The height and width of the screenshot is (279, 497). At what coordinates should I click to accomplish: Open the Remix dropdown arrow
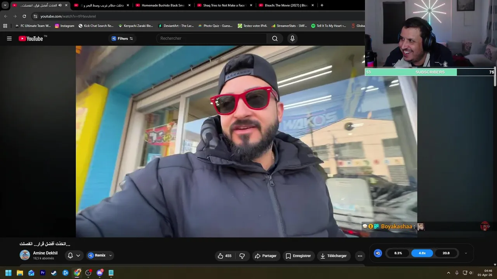point(110,255)
